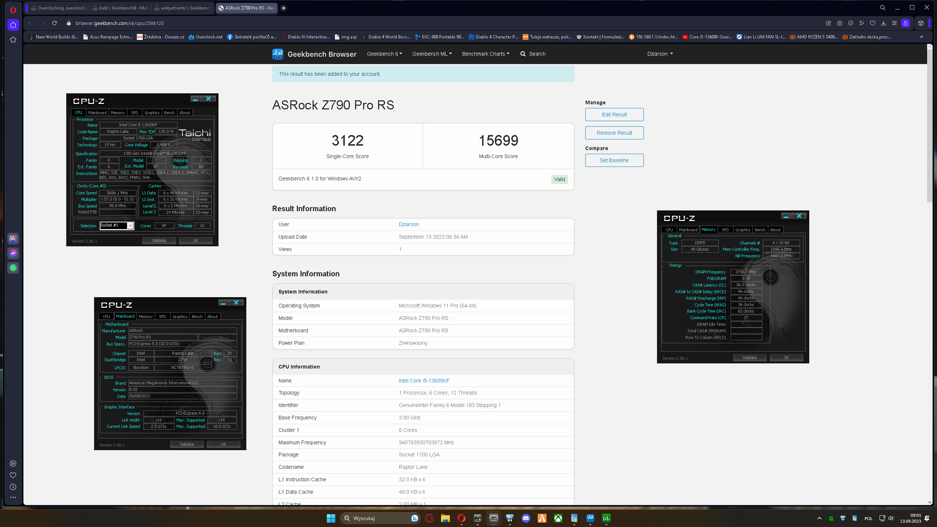
Task: Open the Opera account profile icon
Action: point(906,23)
